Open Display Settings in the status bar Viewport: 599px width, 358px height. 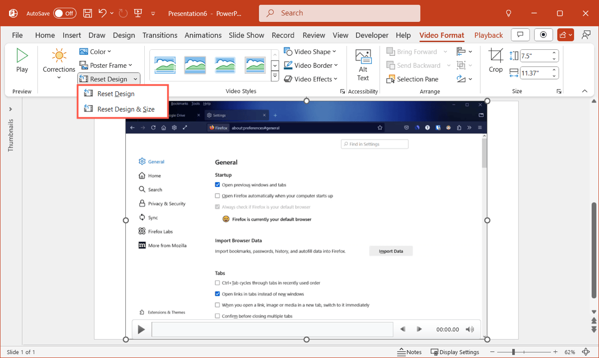[x=455, y=352]
